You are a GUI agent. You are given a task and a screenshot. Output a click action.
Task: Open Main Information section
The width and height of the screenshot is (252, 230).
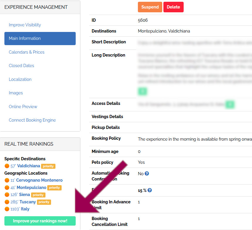[x=40, y=38]
